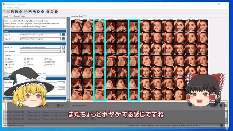Click the Input A path field

[40, 35]
